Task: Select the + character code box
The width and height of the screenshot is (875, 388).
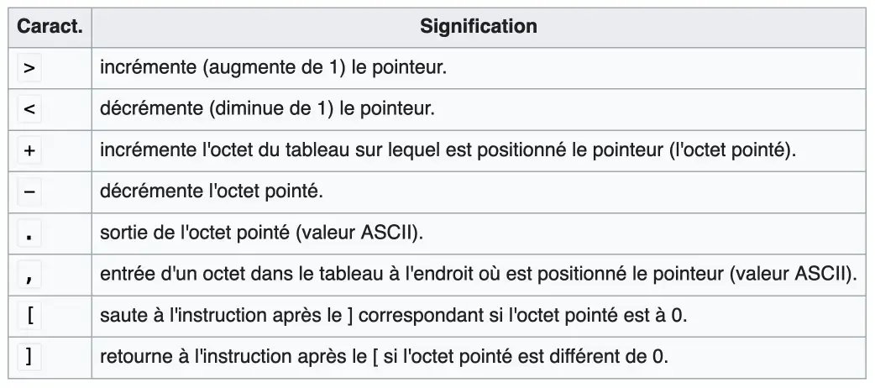Action: 29,150
